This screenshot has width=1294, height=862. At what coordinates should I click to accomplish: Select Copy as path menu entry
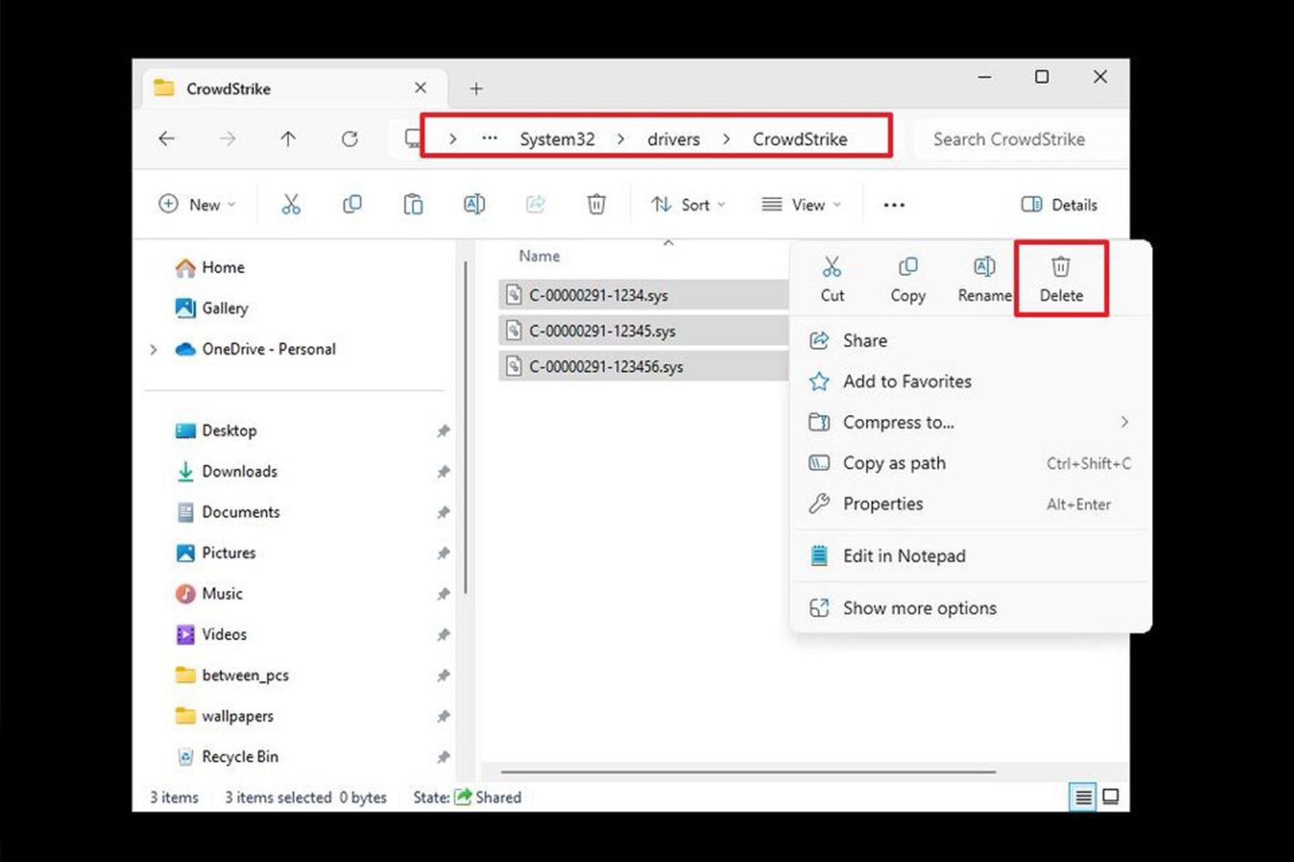[x=970, y=463]
